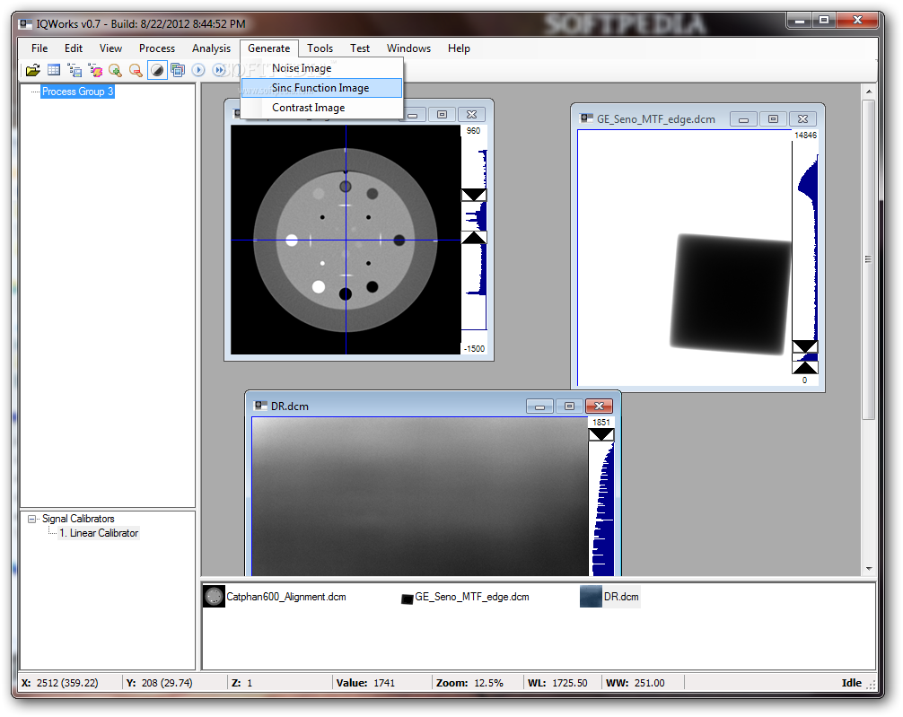This screenshot has height=717, width=903.
Task: Choose Noise Image from Generate menu
Action: (321, 68)
